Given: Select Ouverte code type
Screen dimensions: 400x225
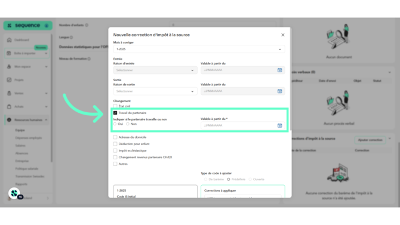Looking at the screenshot, I should (250, 179).
